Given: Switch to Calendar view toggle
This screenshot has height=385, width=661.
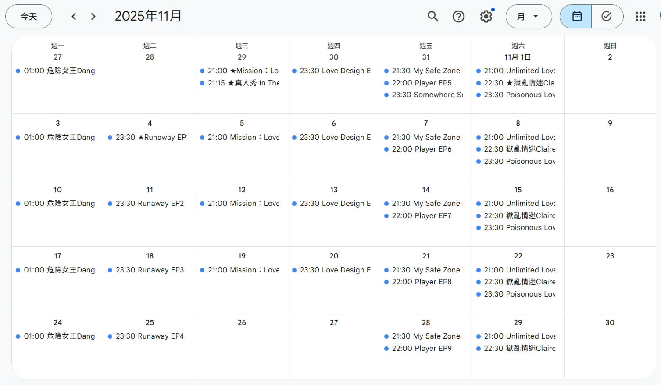Looking at the screenshot, I should (576, 17).
